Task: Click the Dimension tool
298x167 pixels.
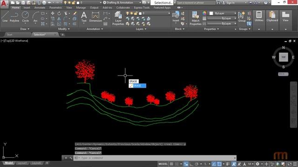Action: (95, 17)
